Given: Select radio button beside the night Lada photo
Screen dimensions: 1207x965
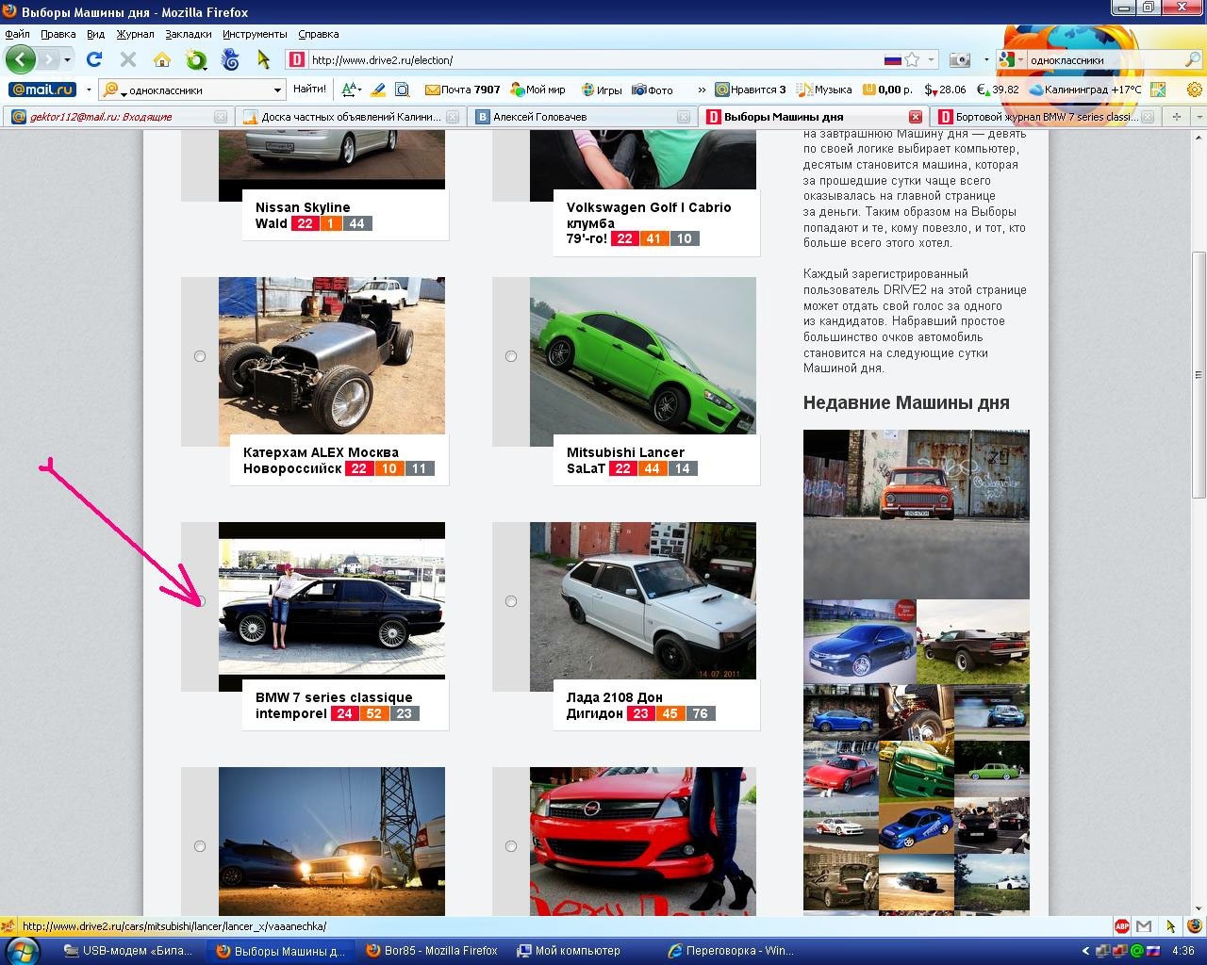Looking at the screenshot, I should pyautogui.click(x=199, y=846).
